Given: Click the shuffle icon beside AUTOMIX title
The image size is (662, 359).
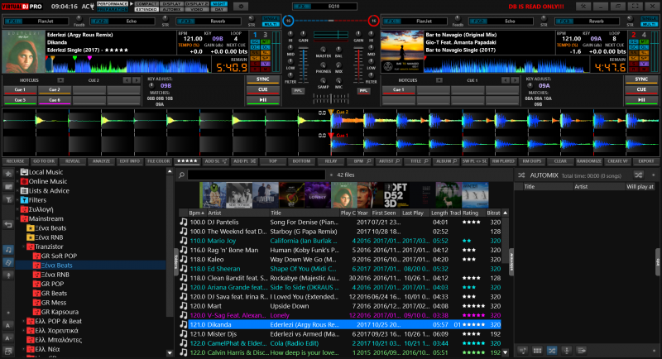Looking at the screenshot, I should point(521,175).
